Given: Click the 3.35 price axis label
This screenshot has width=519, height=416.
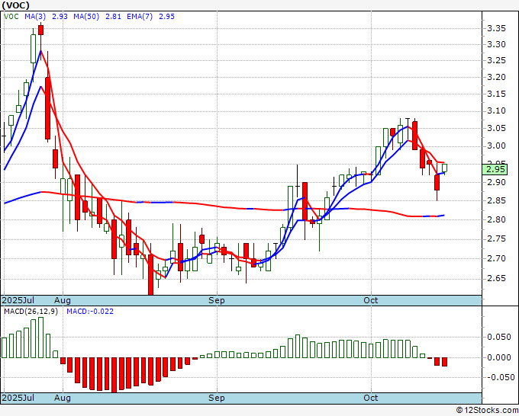Looking at the screenshot, I should (x=497, y=28).
